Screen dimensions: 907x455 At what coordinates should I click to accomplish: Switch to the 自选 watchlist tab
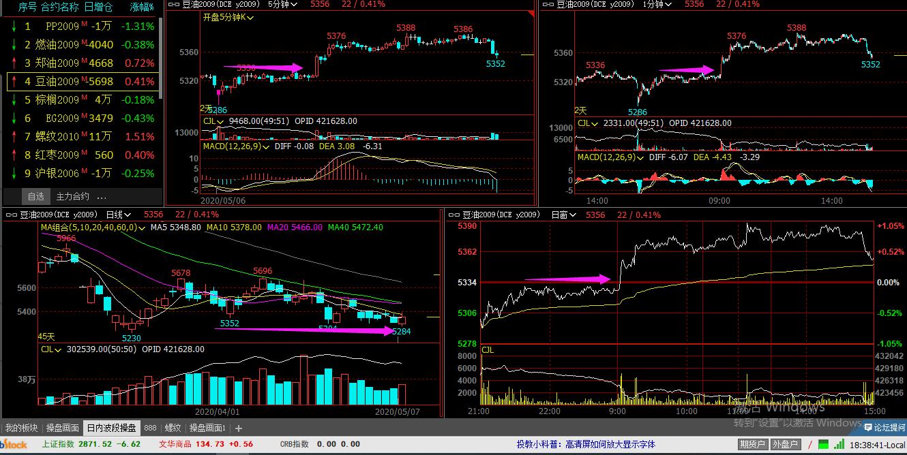click(35, 196)
